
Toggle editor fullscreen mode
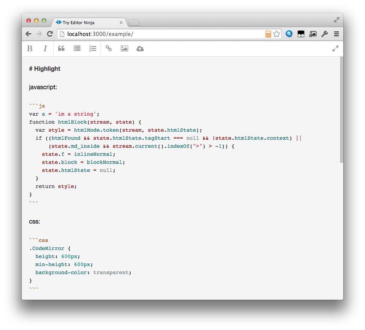click(335, 49)
